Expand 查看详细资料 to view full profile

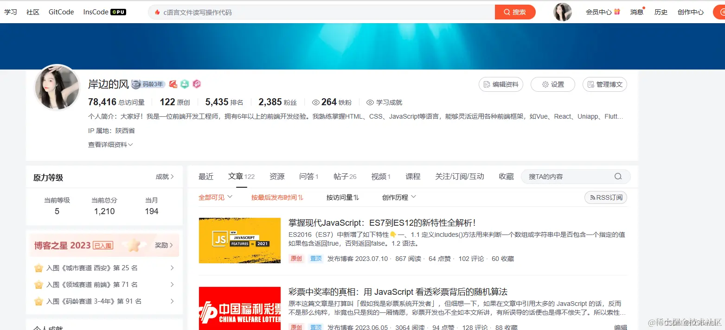[110, 144]
